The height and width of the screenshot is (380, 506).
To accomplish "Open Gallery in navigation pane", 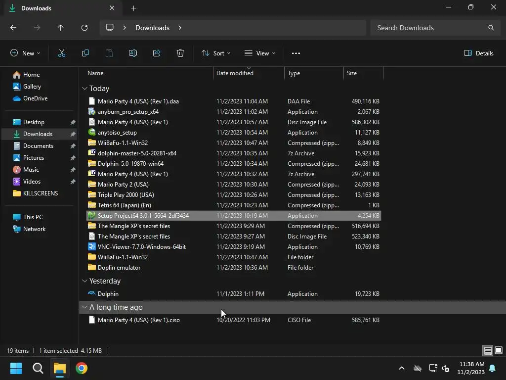I will [32, 87].
